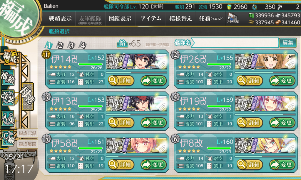Screen dimensions: 301x180
Task: Switch to fleet tab 3
Action: click(71, 45)
